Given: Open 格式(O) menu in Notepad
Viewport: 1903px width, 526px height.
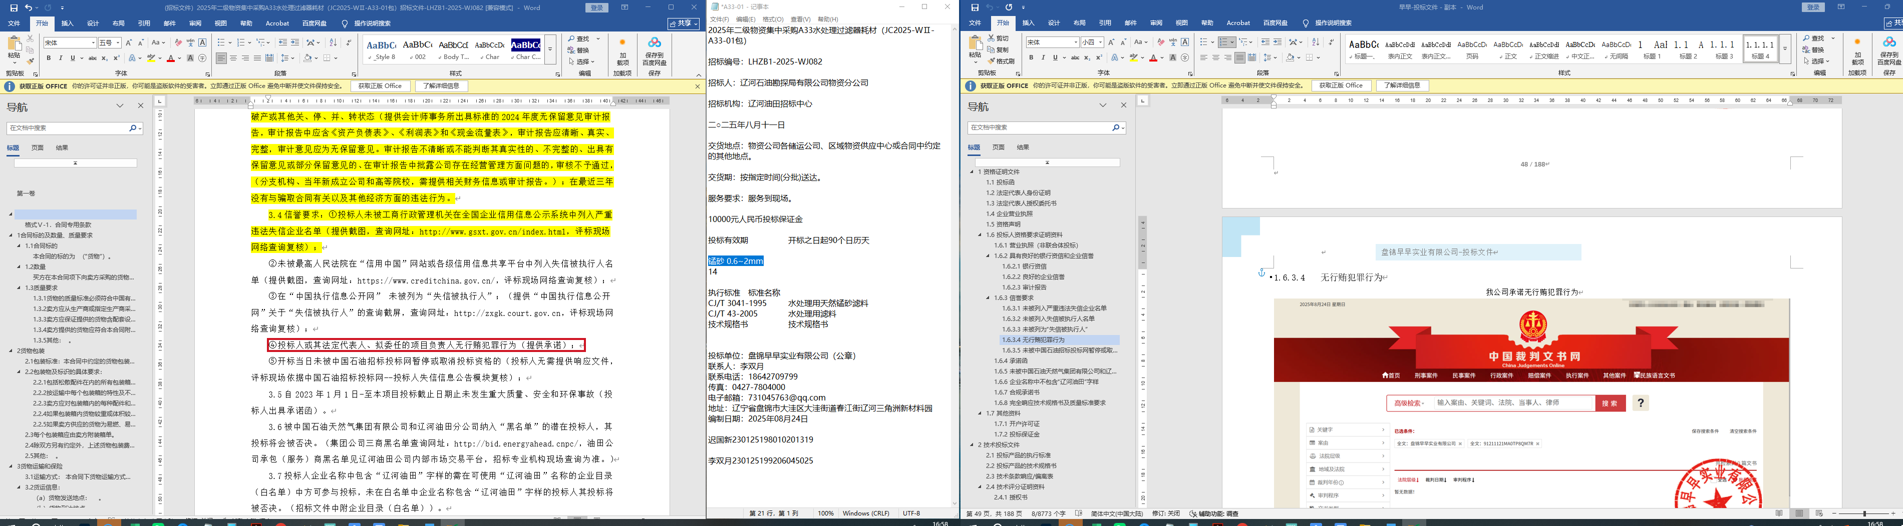Looking at the screenshot, I should click(773, 19).
